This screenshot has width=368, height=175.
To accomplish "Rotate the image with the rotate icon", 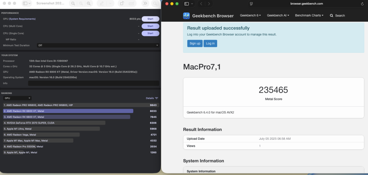I will [122, 4].
